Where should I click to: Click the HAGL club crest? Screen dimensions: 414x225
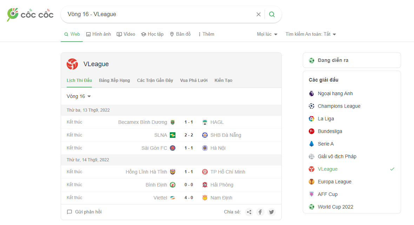pyautogui.click(x=205, y=122)
